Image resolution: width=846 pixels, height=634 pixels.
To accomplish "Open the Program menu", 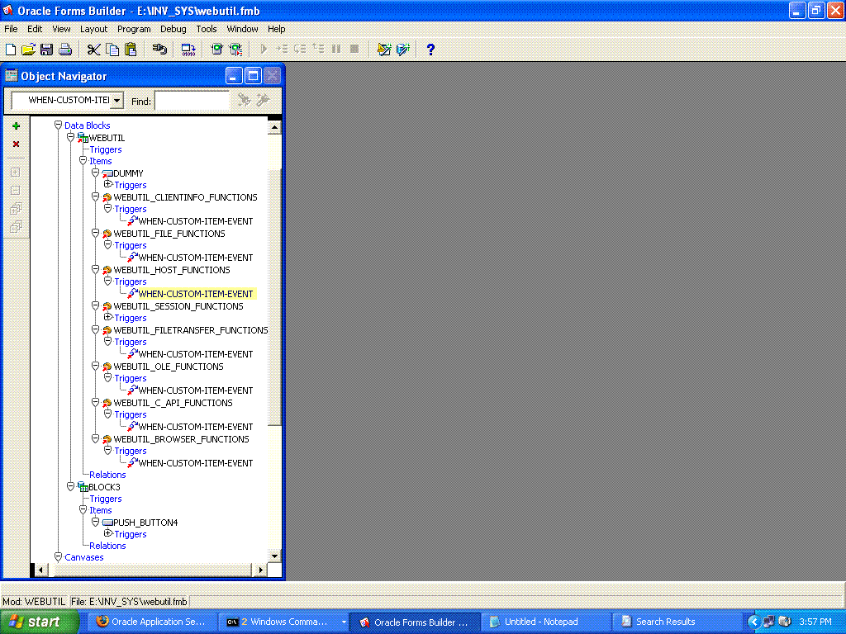I will (134, 29).
